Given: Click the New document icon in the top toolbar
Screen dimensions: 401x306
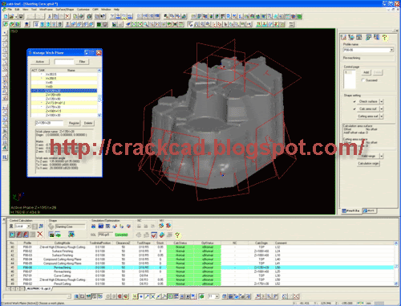Looking at the screenshot, I should [6, 17].
